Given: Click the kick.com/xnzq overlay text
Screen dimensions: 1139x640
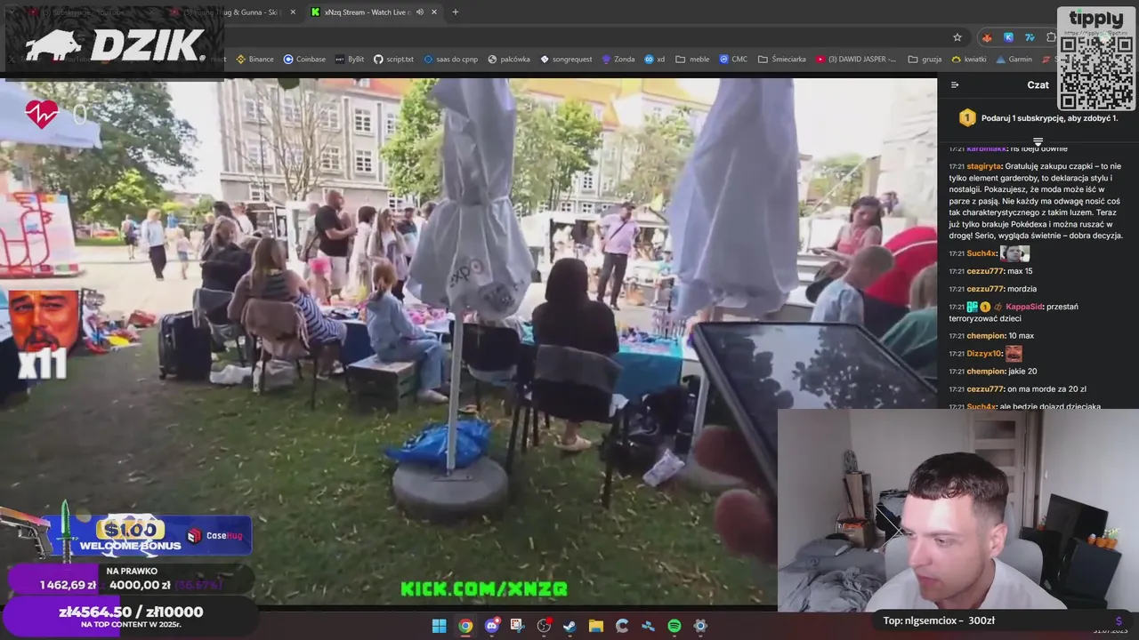Looking at the screenshot, I should click(x=484, y=589).
